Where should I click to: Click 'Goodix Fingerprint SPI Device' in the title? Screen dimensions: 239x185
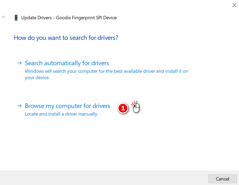[x=86, y=18]
